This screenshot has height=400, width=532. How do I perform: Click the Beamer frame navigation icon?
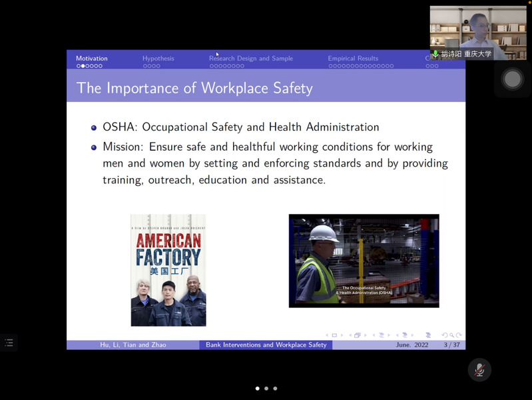pyautogui.click(x=358, y=335)
